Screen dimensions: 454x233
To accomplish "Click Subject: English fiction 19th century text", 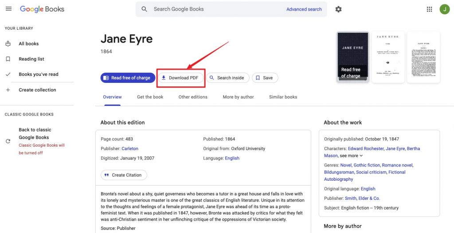I will 361,208.
